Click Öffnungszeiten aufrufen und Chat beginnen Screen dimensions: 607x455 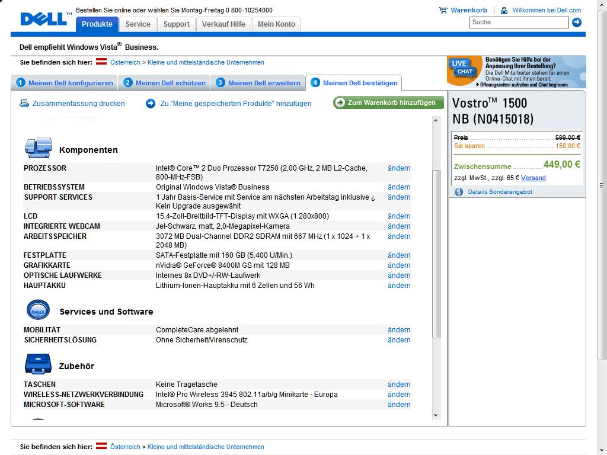pyautogui.click(x=524, y=85)
